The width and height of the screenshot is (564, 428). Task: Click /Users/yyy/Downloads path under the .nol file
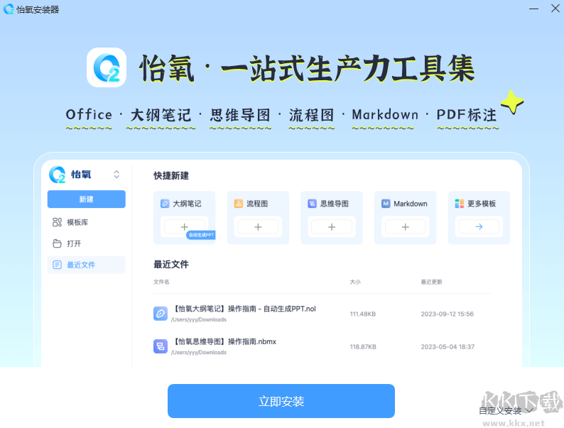point(199,319)
